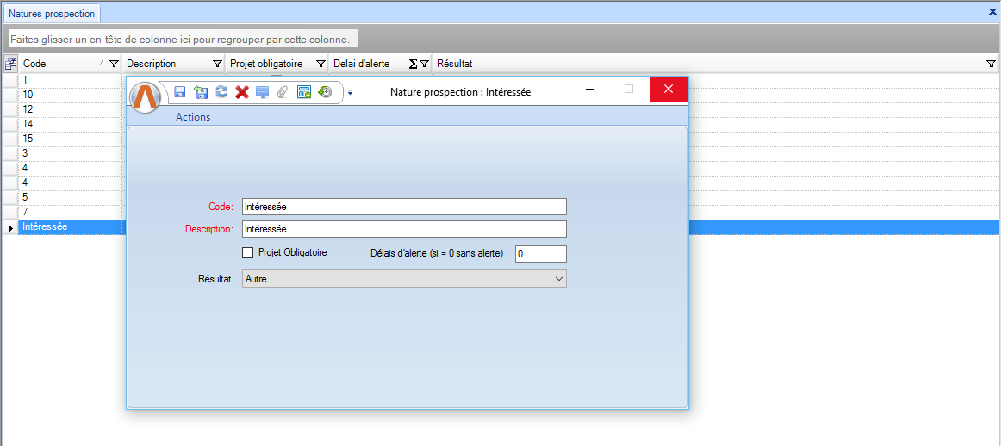Image resolution: width=1002 pixels, height=446 pixels.
Task: Click the sigma summary icon in Delai d'alerte
Action: click(x=412, y=64)
